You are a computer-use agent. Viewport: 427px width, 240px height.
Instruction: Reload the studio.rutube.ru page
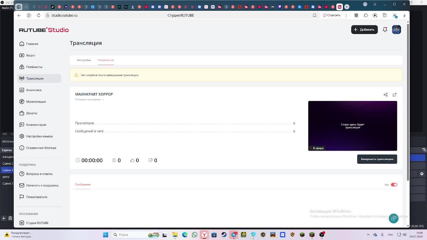click(x=39, y=15)
